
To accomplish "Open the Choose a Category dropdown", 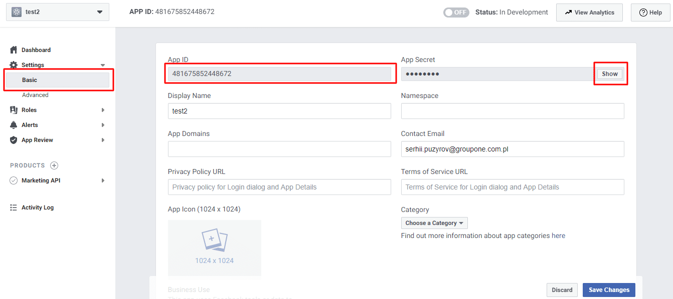I will (434, 223).
